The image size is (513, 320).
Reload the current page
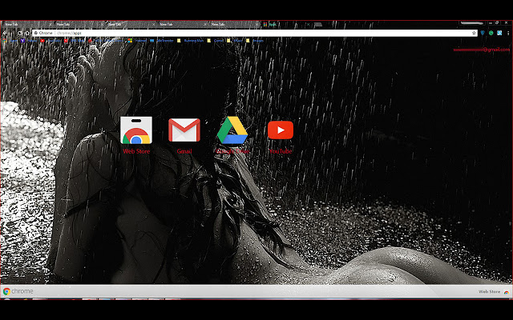point(19,33)
